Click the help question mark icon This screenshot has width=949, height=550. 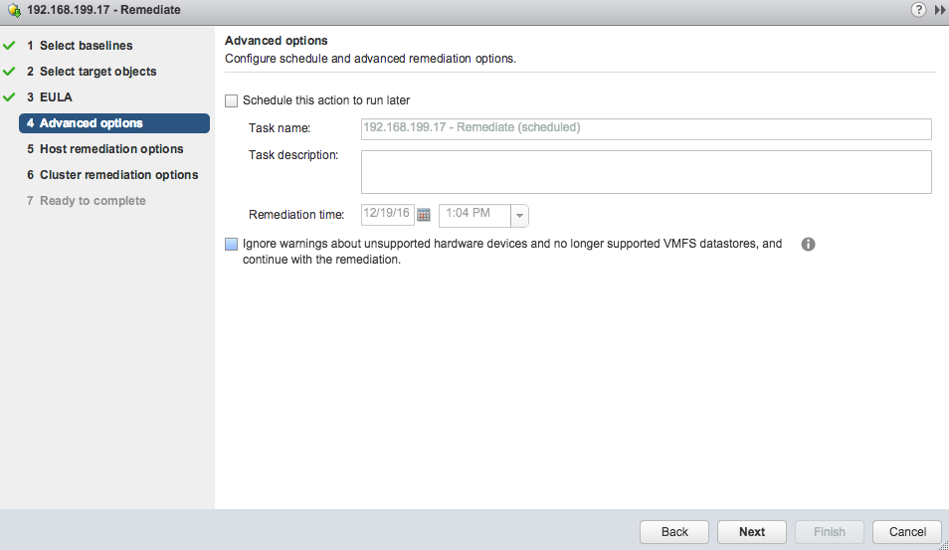point(918,9)
